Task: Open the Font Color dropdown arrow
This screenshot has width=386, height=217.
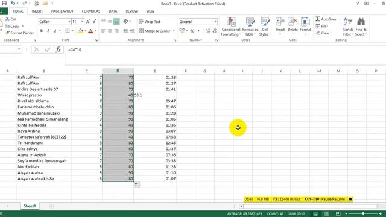Action: [95, 31]
